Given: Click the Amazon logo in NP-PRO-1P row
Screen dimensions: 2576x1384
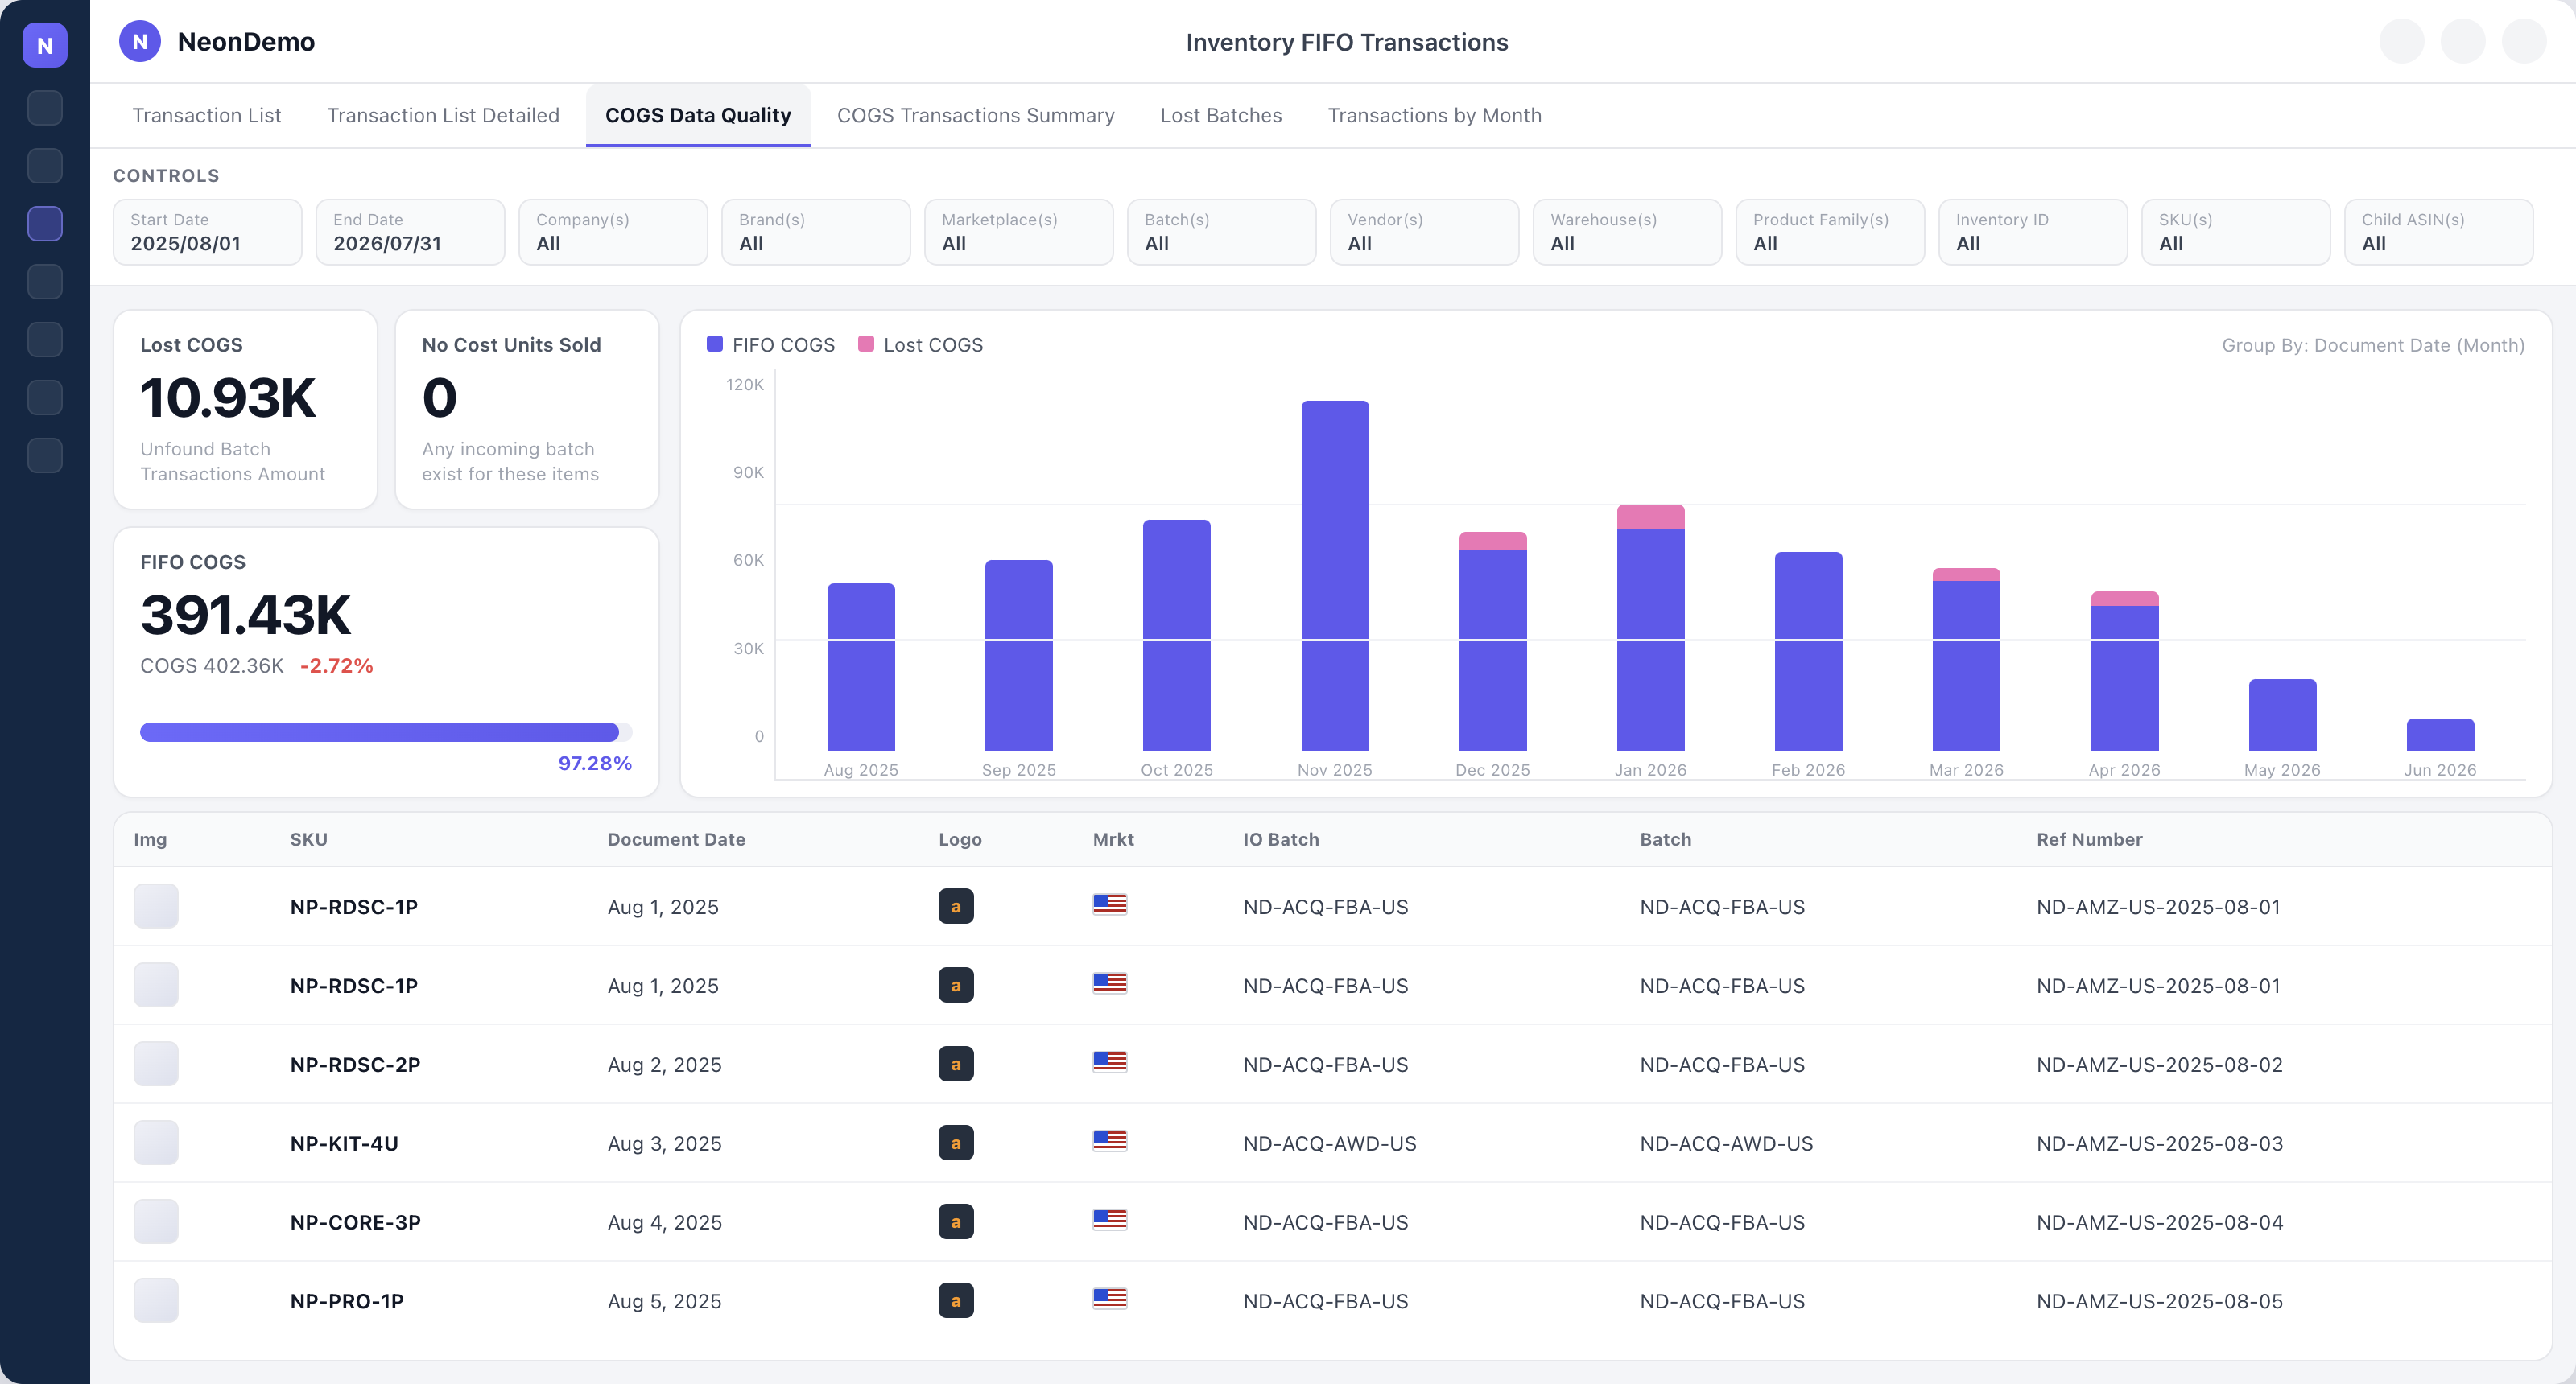Looking at the screenshot, I should coord(956,1300).
